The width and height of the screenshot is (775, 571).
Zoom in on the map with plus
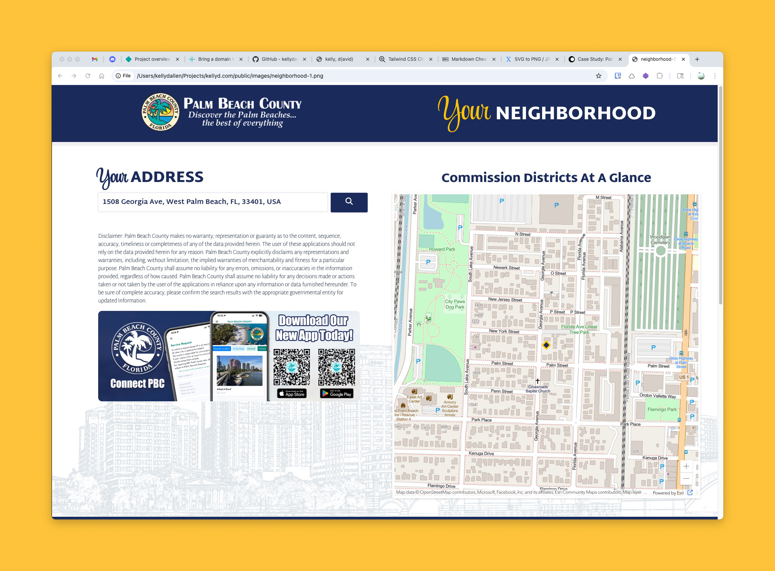coord(686,466)
